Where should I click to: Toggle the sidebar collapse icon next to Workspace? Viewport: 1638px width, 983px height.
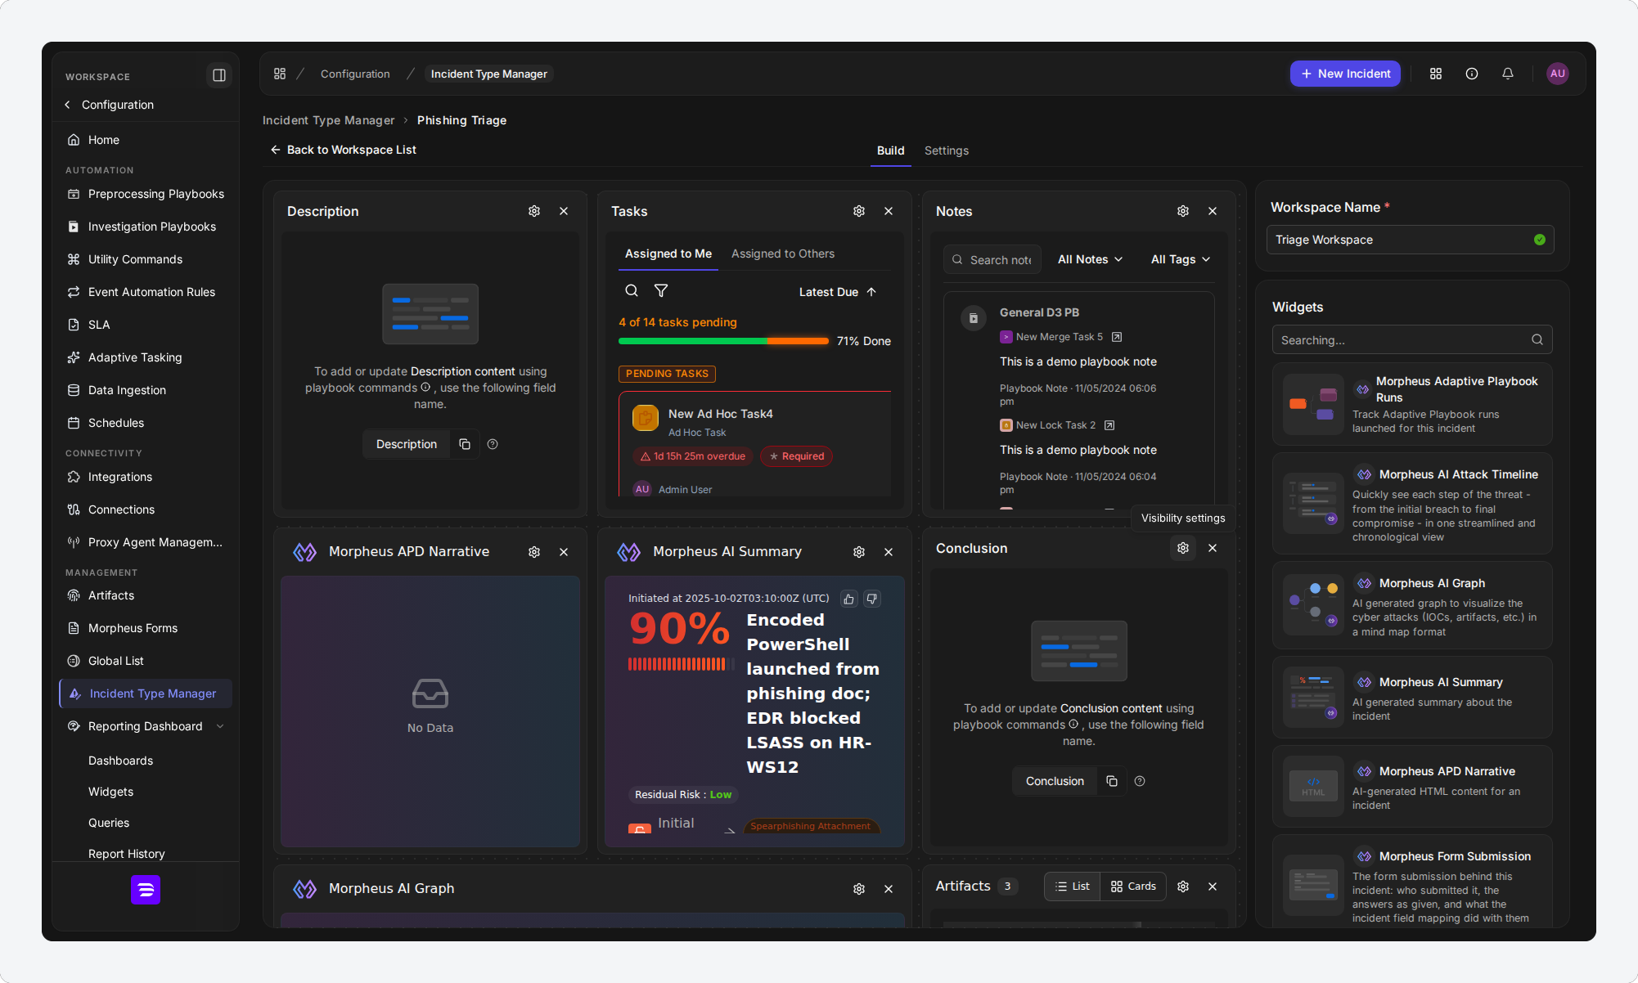[x=218, y=75]
